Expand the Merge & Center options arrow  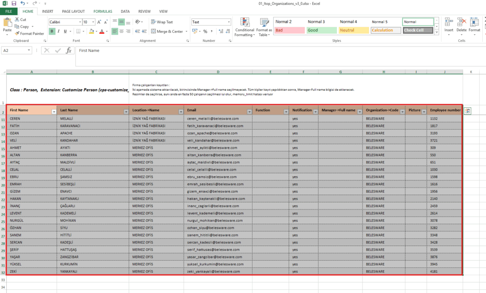[x=187, y=31]
